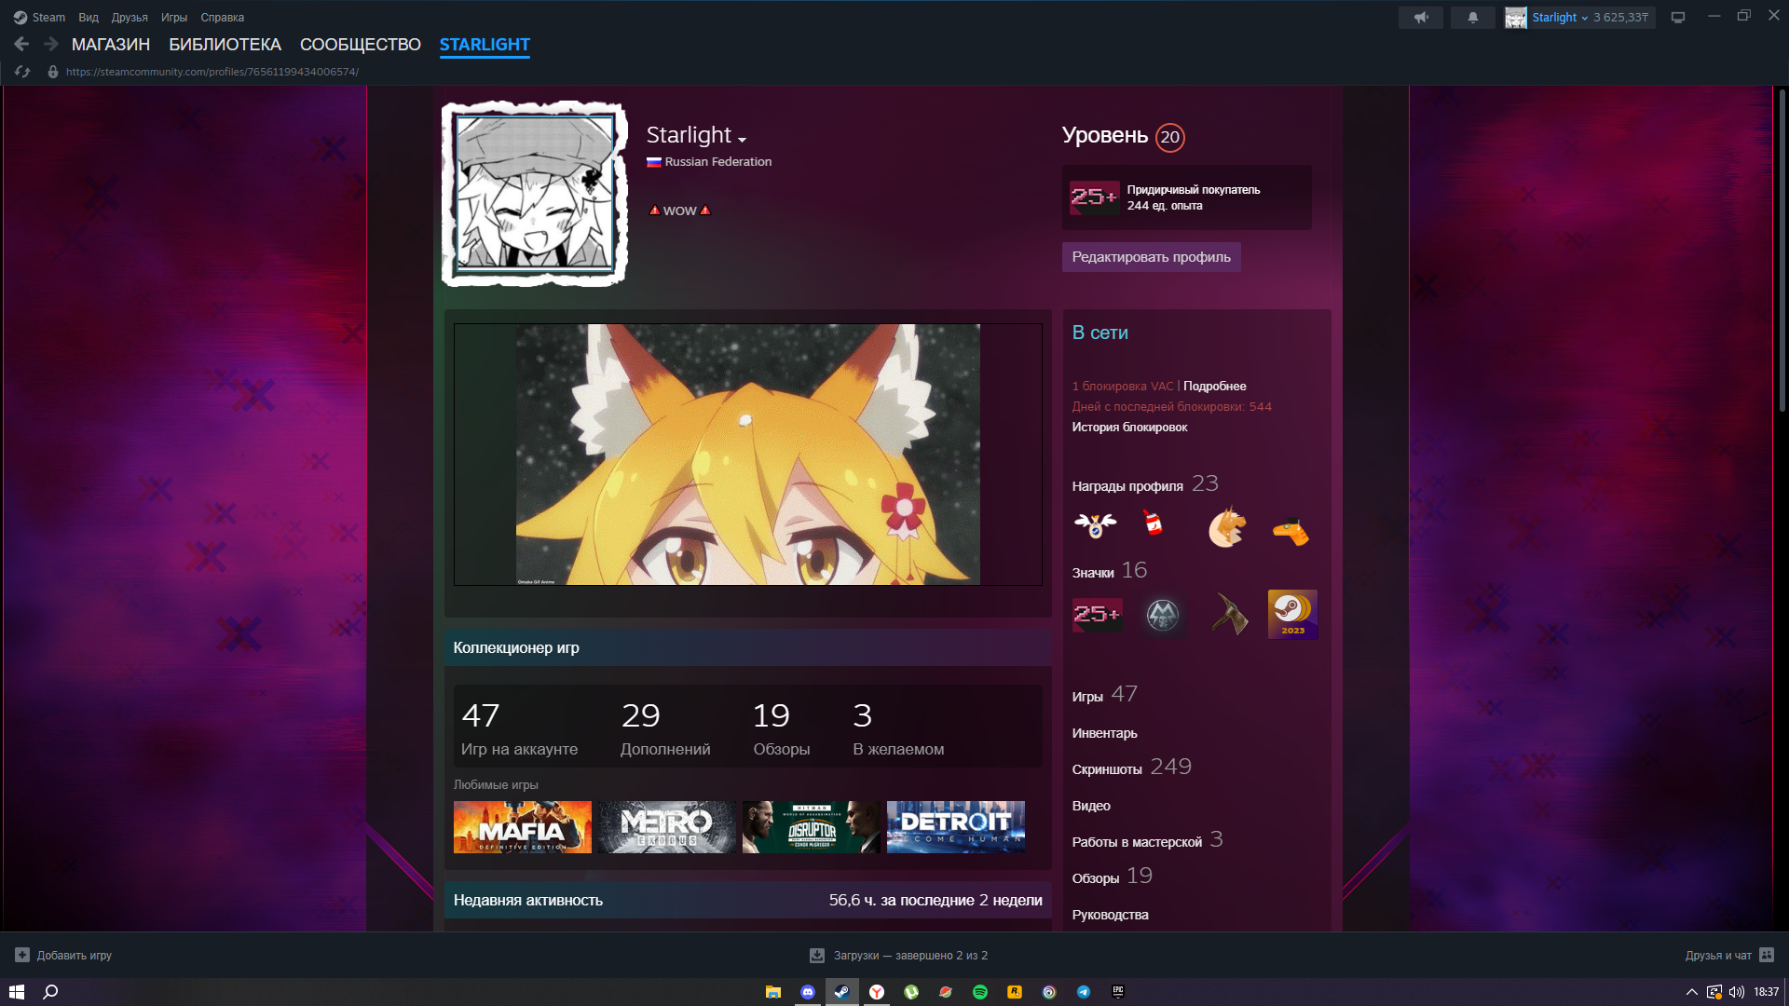This screenshot has height=1006, width=1789.
Task: Open the Игры menu
Action: [174, 17]
